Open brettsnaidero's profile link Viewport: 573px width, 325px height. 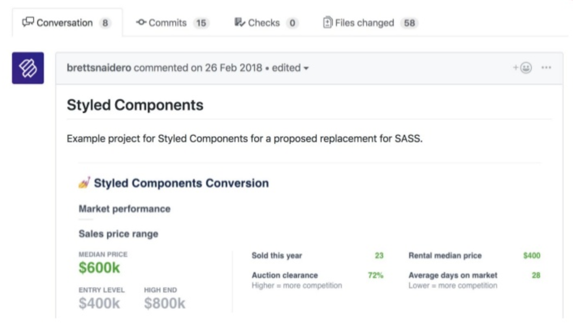(99, 68)
